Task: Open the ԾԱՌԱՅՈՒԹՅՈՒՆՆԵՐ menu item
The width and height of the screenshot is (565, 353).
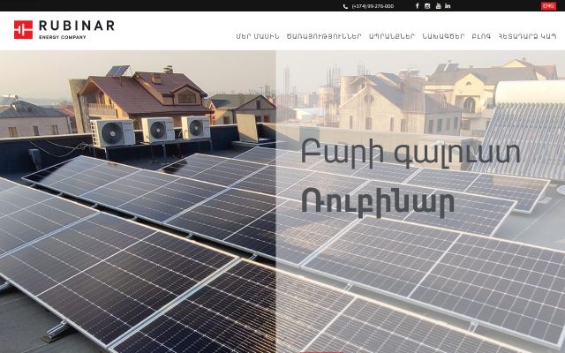Action: click(324, 36)
